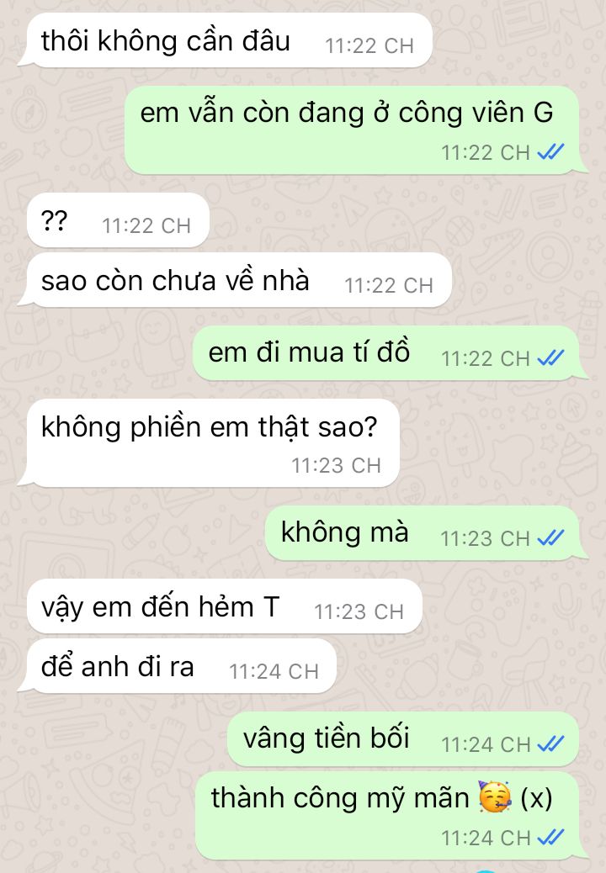Tap the "vâng tiền bối" message

click(x=407, y=738)
